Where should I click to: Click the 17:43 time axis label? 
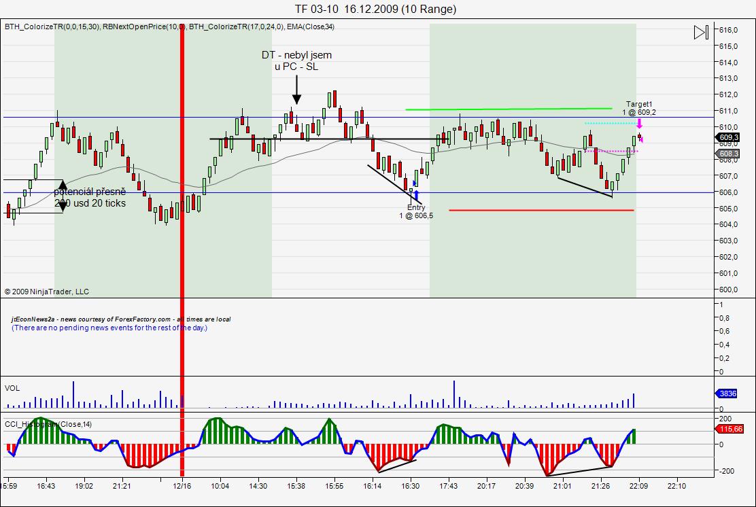449,486
